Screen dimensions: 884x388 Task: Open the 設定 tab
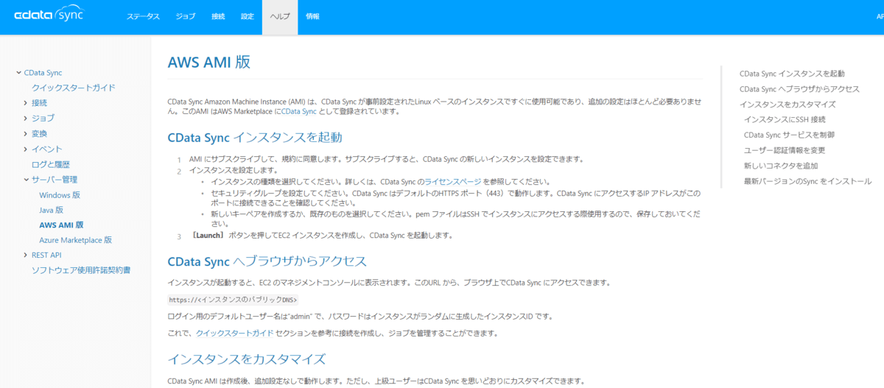tap(248, 17)
